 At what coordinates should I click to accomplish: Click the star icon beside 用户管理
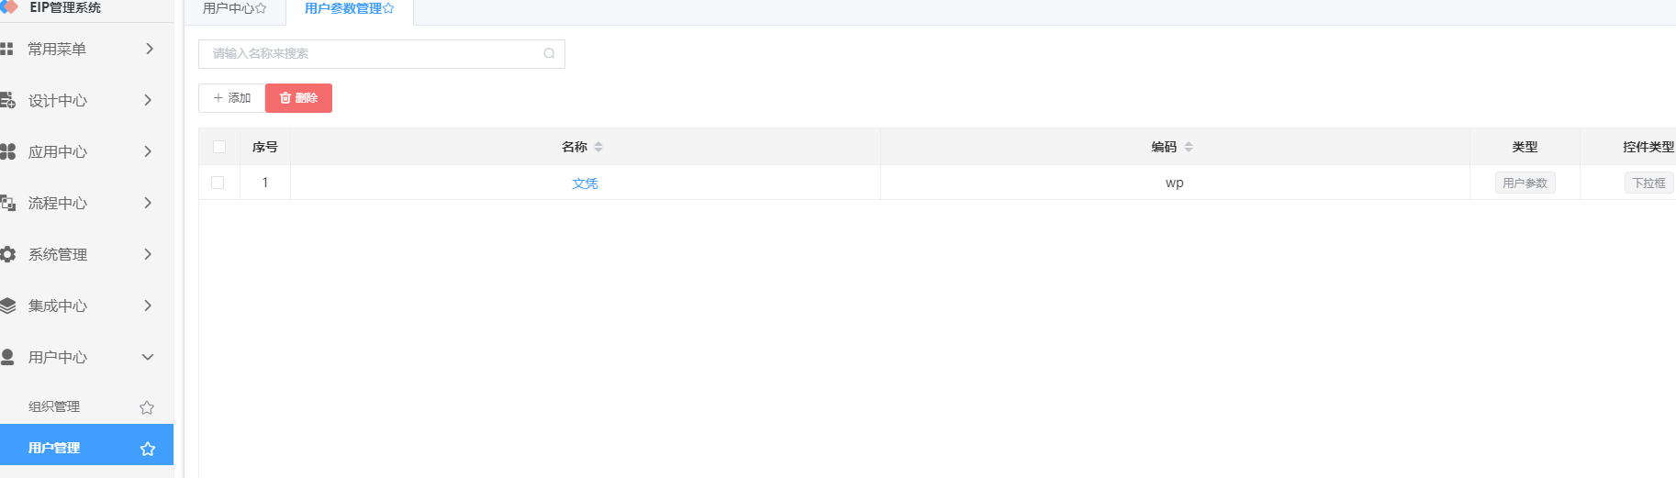[x=147, y=449]
